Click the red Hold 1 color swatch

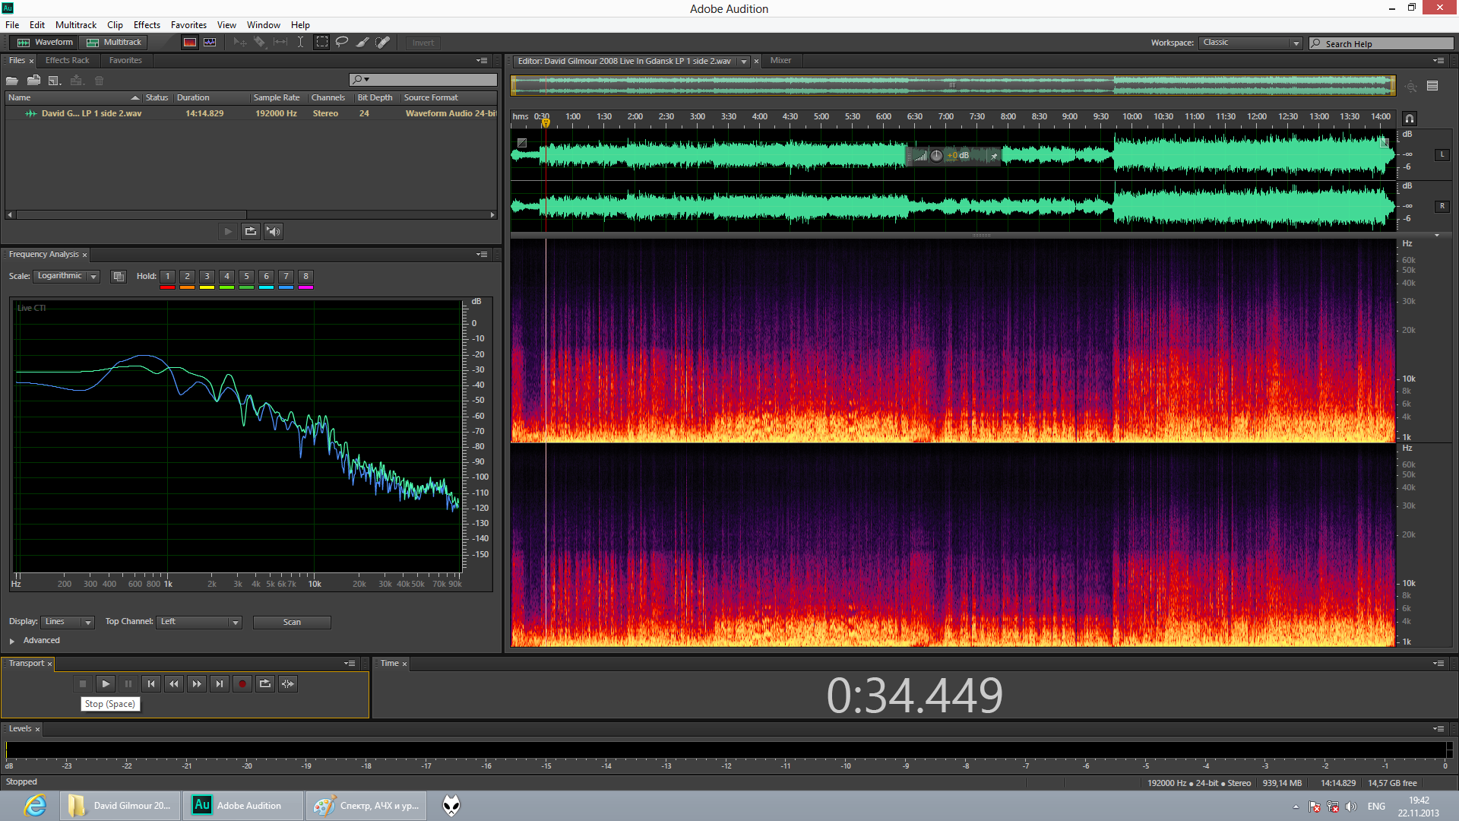(168, 287)
